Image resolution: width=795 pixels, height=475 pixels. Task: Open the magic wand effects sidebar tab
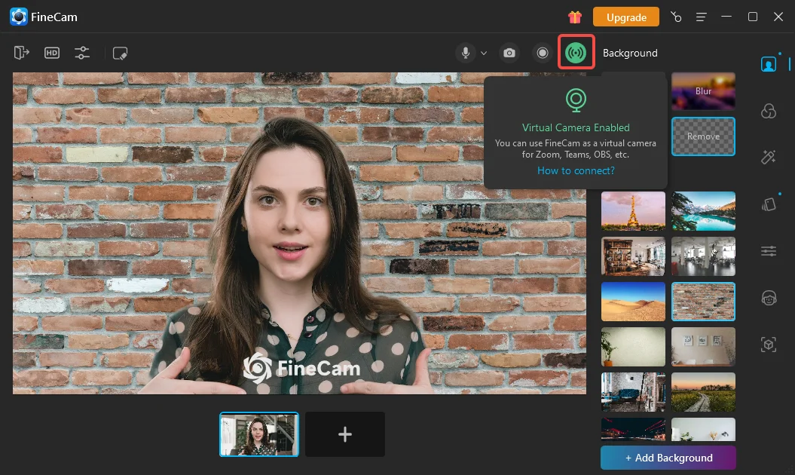768,157
